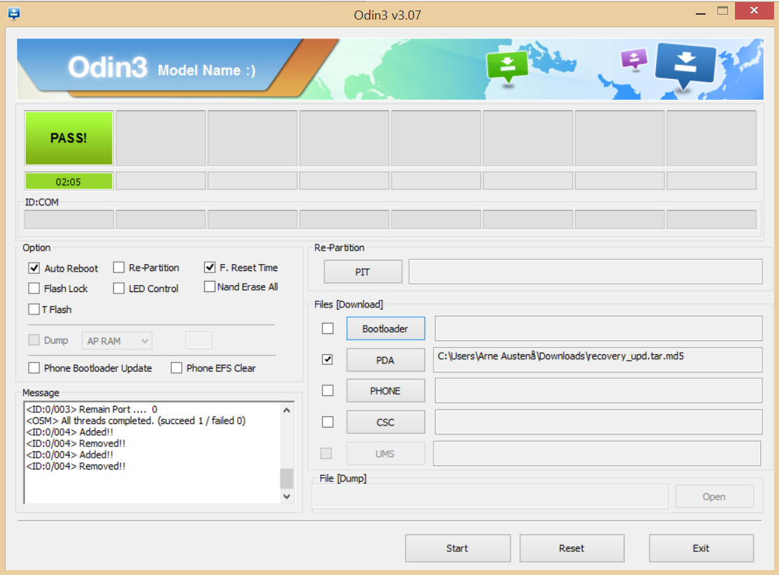Viewport: 779px width, 575px height.
Task: Click the Reset button
Action: pos(572,548)
